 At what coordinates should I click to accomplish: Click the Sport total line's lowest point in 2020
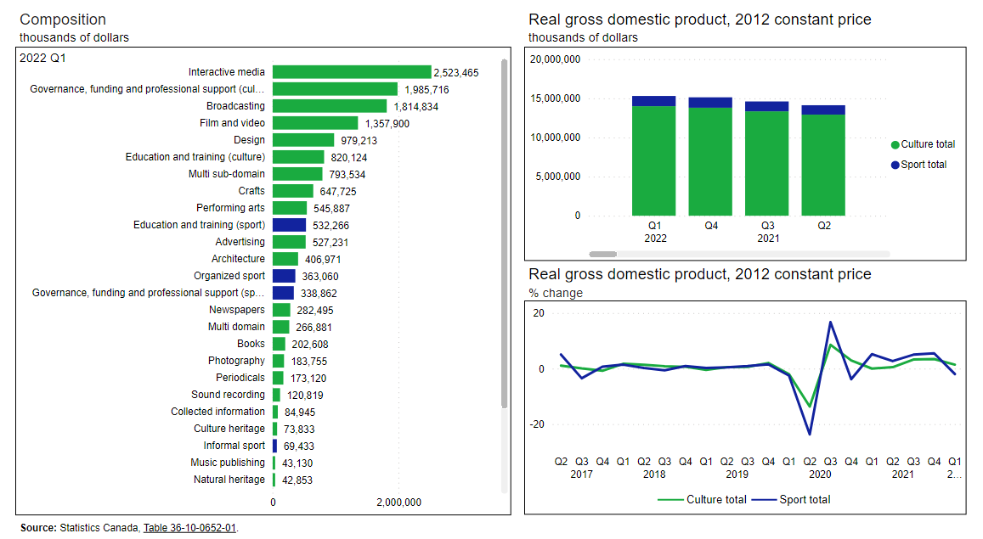point(809,435)
